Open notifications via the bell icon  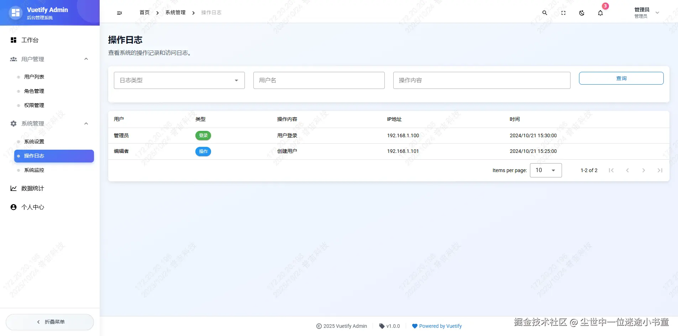tap(600, 12)
